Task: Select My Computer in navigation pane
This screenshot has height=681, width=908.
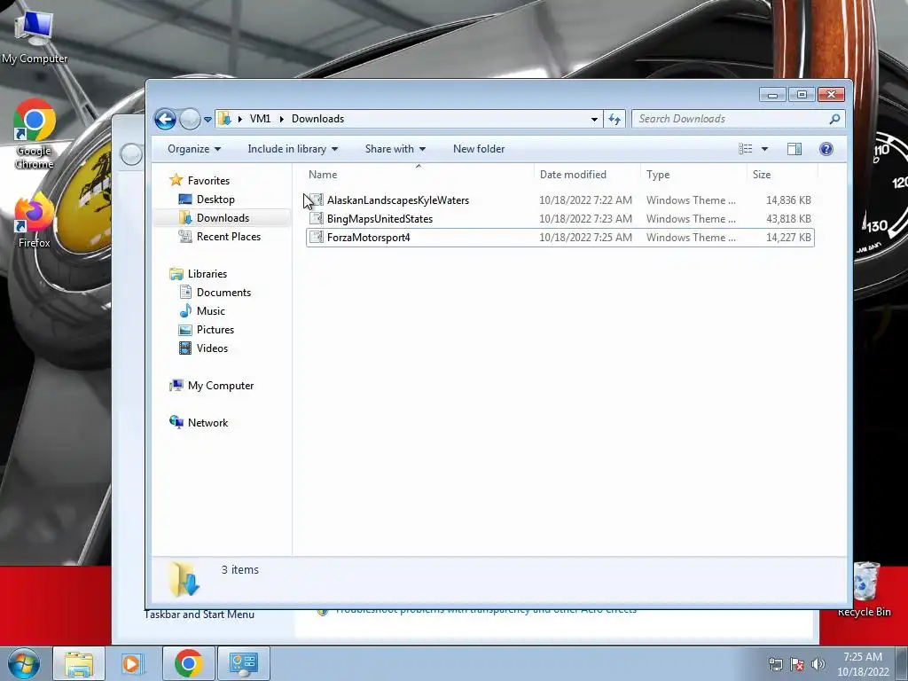Action: pos(221,386)
